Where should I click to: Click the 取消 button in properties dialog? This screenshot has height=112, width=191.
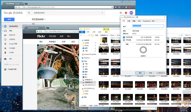click(150, 73)
